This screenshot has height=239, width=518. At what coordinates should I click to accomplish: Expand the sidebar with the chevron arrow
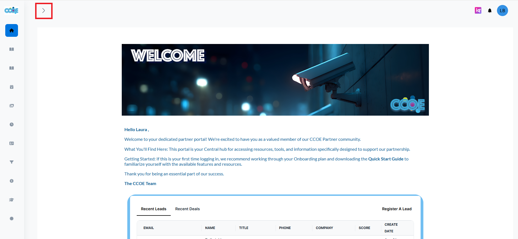(43, 11)
